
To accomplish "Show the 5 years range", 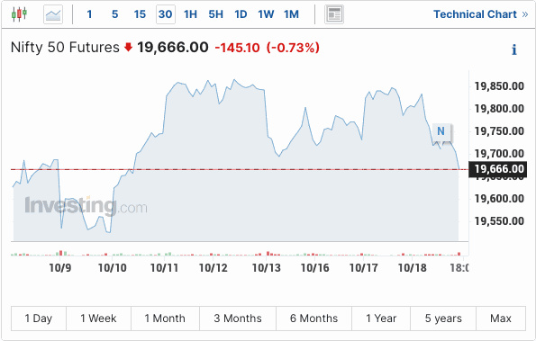I will click(443, 319).
